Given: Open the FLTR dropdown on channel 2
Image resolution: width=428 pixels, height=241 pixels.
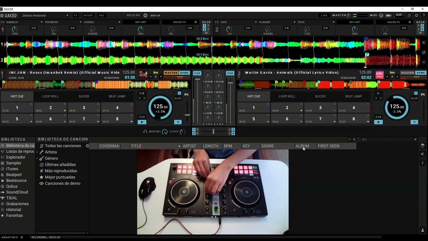Looking at the screenshot, I should click(220, 124).
